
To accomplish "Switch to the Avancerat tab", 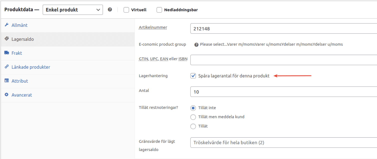I will [22, 95].
